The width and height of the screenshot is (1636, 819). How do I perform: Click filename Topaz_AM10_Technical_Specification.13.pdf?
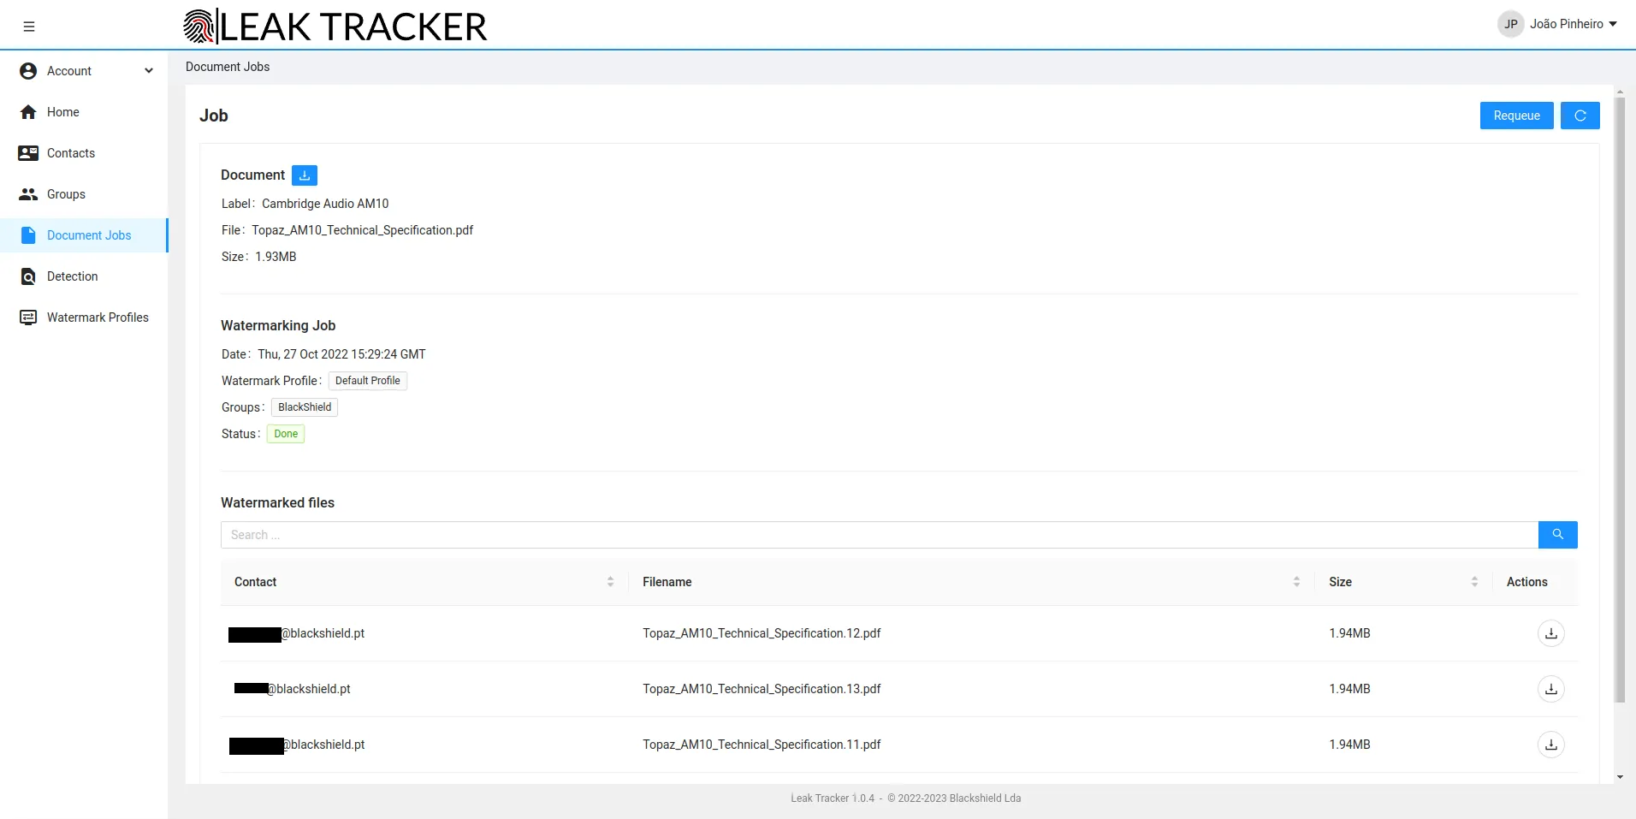[762, 689]
